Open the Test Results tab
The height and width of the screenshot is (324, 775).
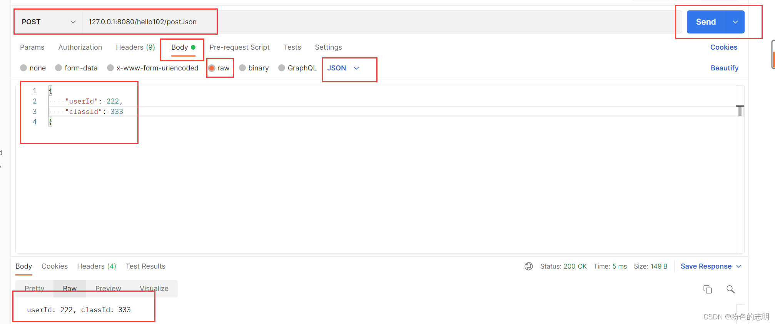tap(145, 266)
